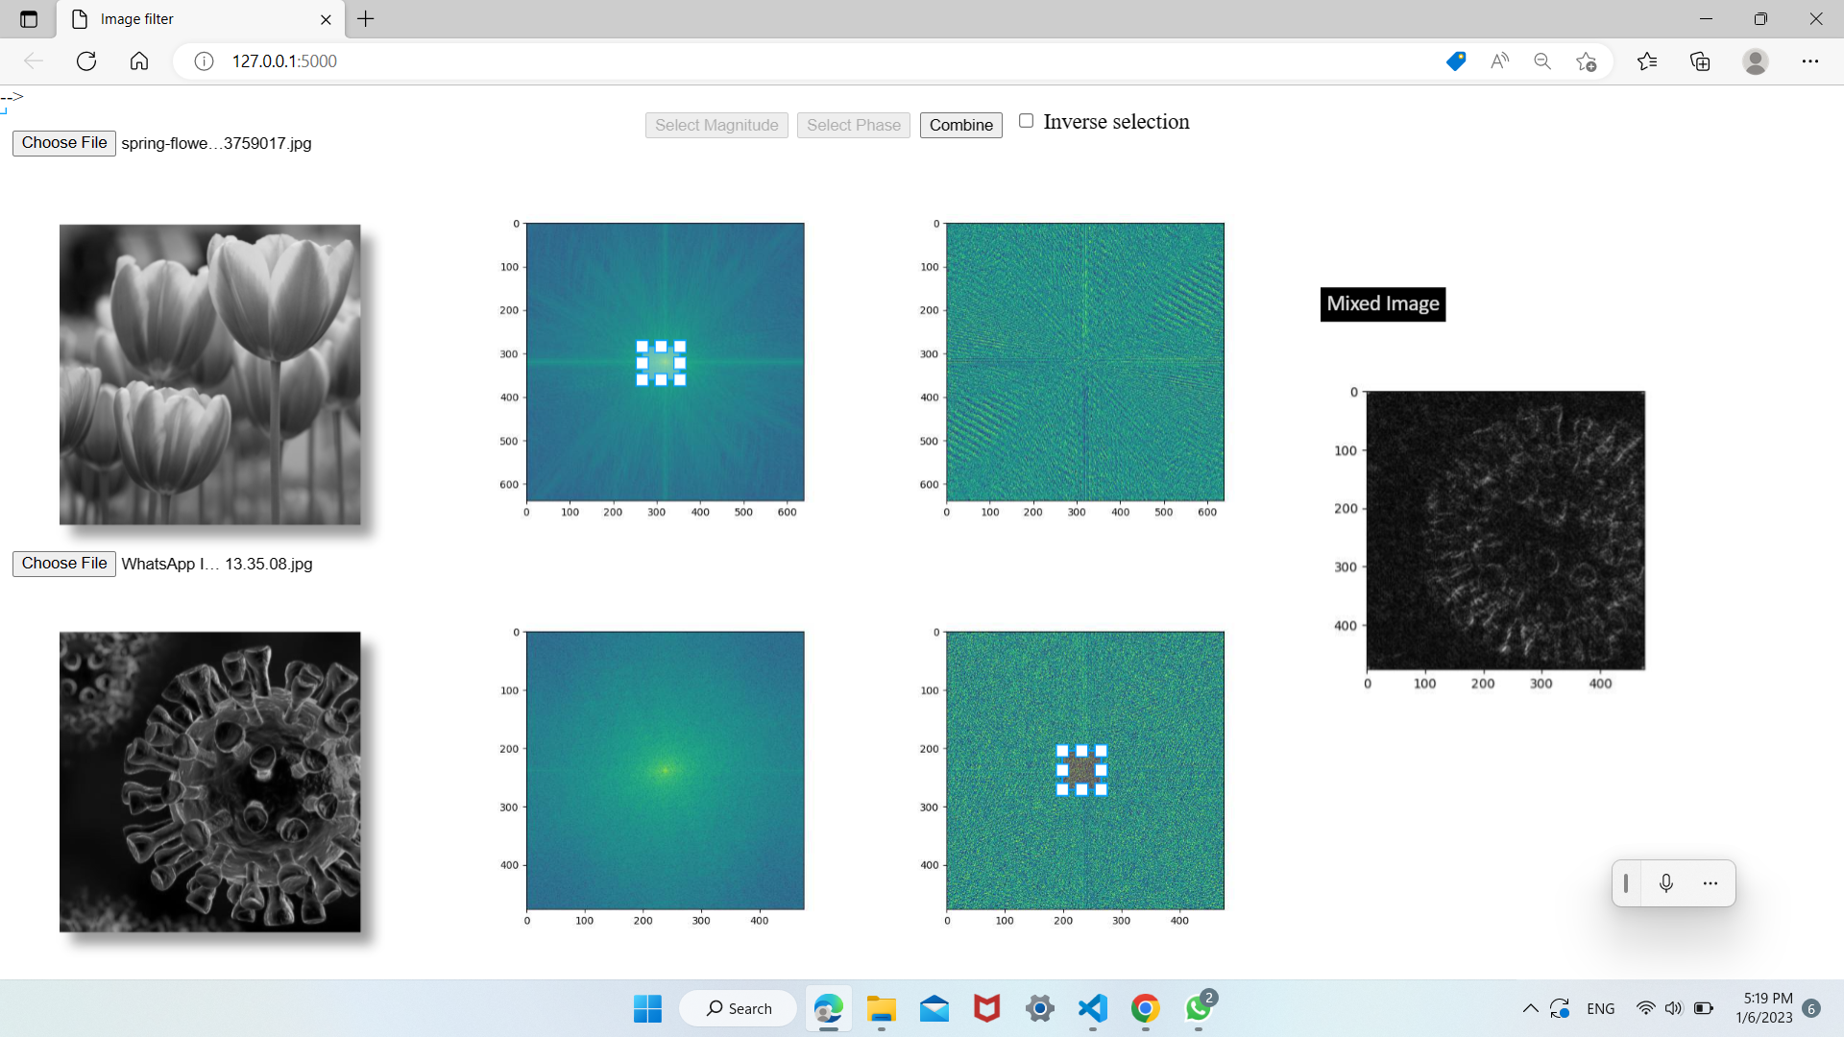Open a new browser tab

[365, 19]
